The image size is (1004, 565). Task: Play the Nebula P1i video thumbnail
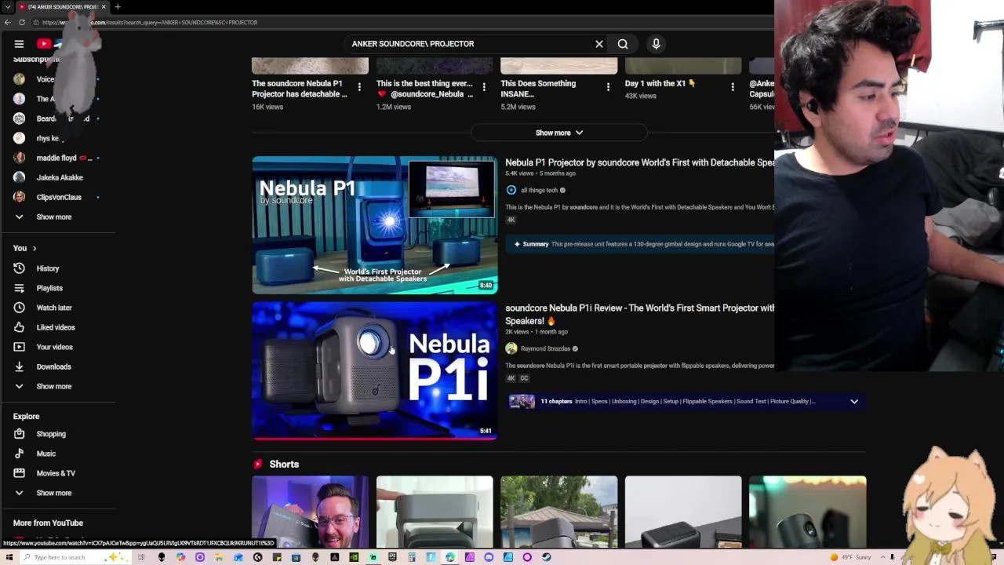click(x=374, y=371)
